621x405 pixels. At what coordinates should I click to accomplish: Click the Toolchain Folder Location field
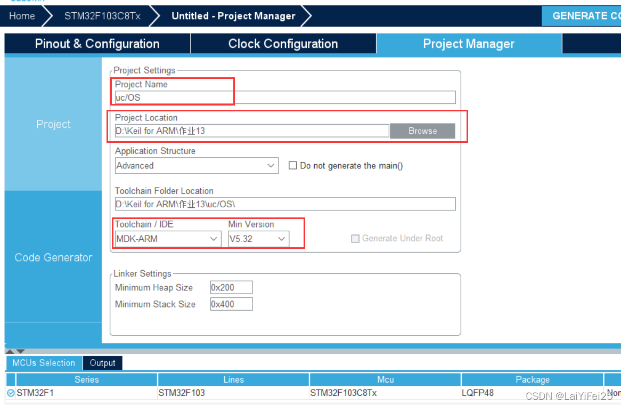pyautogui.click(x=285, y=204)
